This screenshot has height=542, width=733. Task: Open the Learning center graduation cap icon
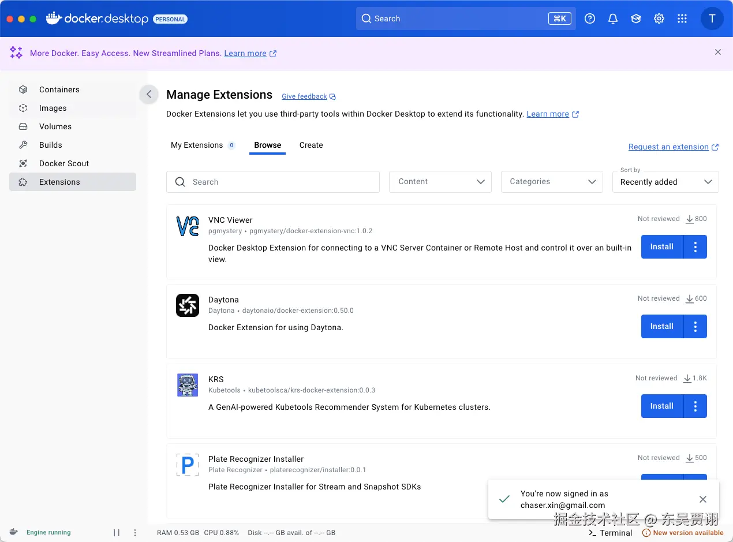tap(636, 18)
